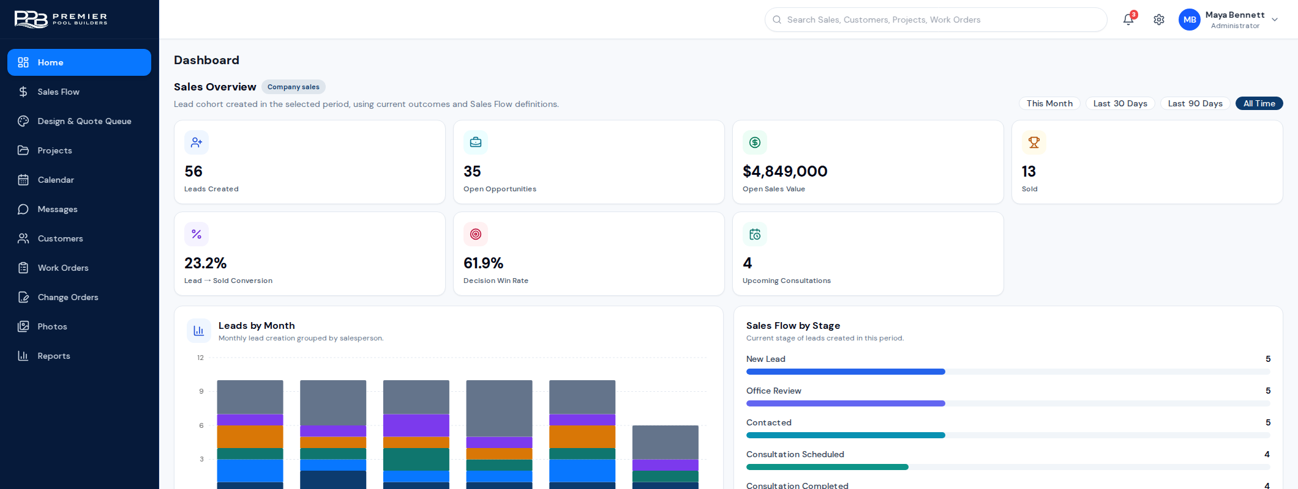The width and height of the screenshot is (1298, 489).
Task: Click the Open Opportunities briefcase icon
Action: click(476, 142)
